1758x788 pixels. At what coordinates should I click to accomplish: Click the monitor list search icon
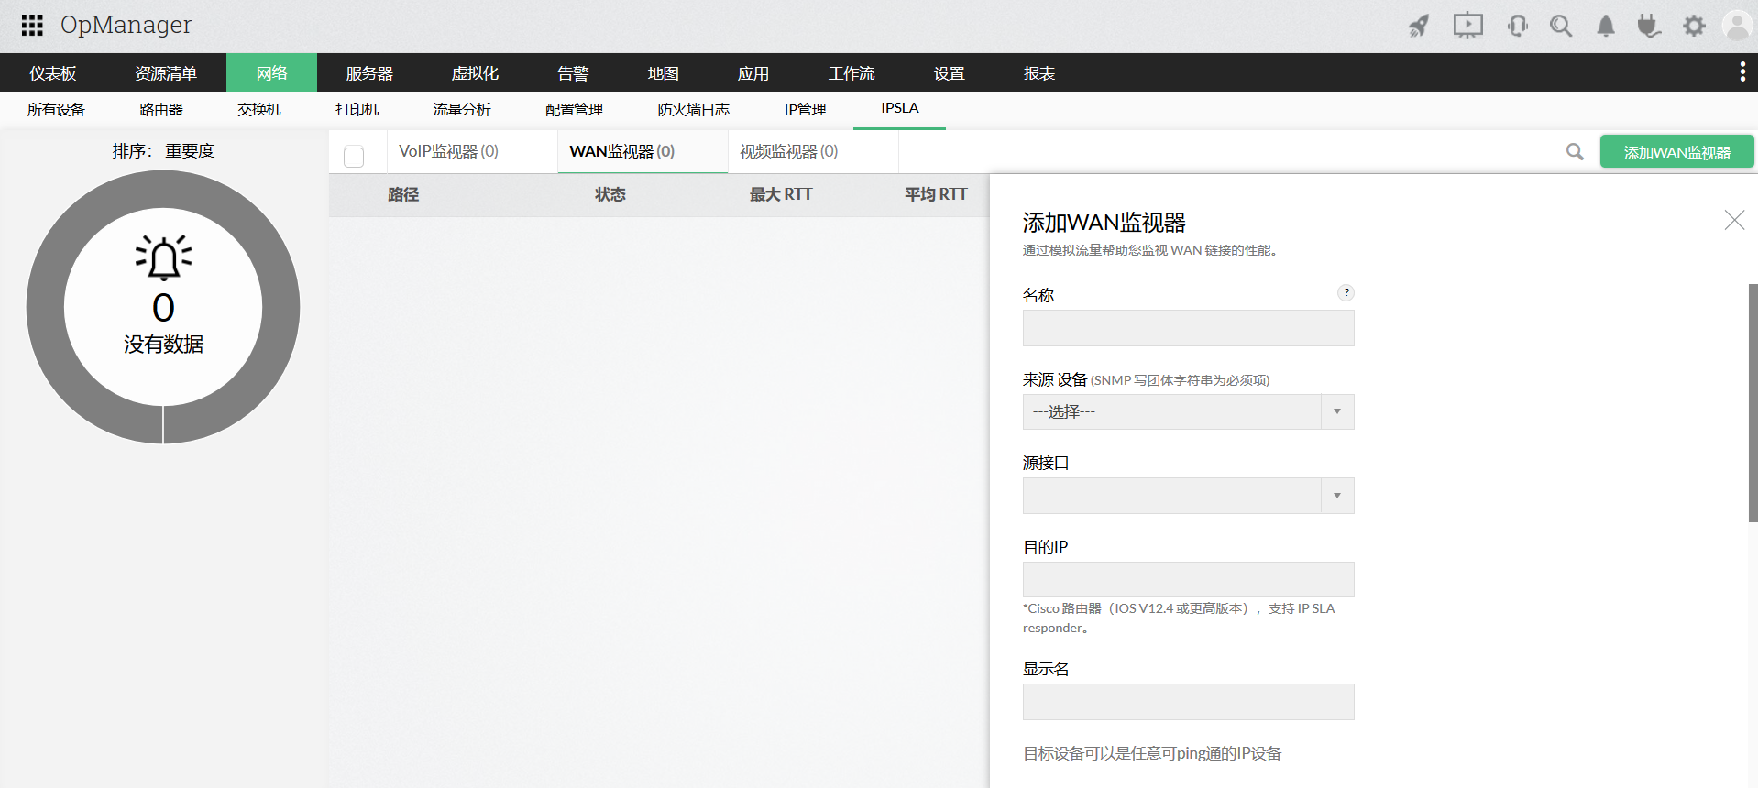coord(1575,151)
